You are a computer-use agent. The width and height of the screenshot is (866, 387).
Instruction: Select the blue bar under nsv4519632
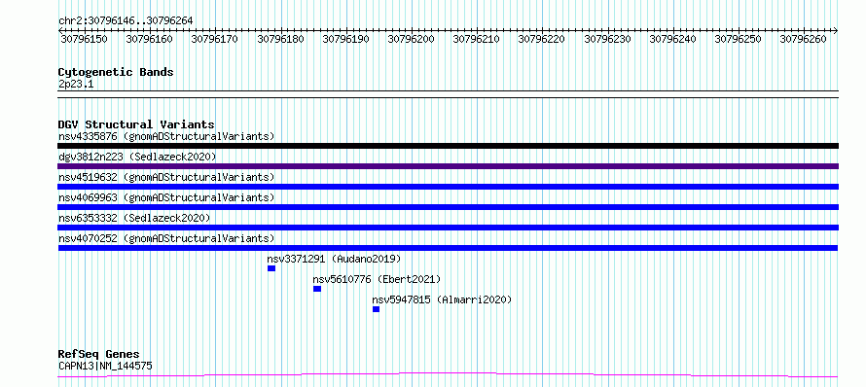pos(448,187)
